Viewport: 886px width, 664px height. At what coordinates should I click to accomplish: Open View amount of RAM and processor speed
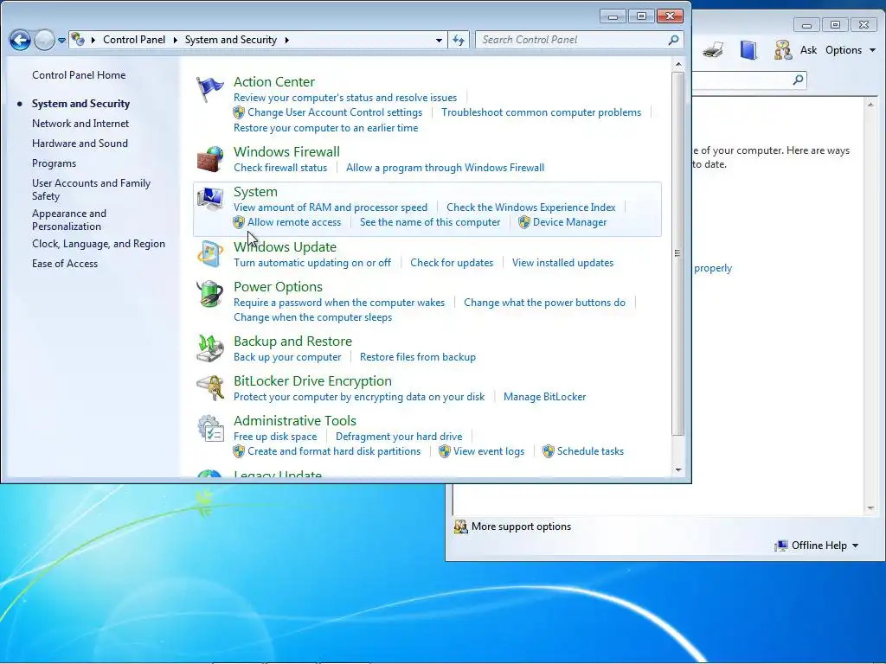tap(331, 207)
